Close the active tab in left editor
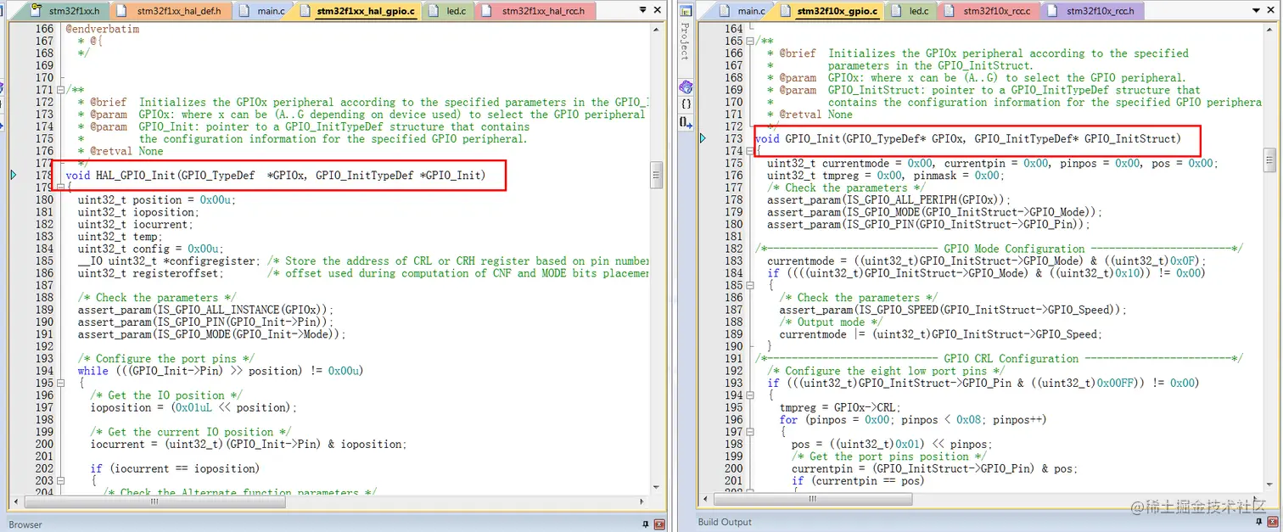The width and height of the screenshot is (1283, 532). [656, 11]
